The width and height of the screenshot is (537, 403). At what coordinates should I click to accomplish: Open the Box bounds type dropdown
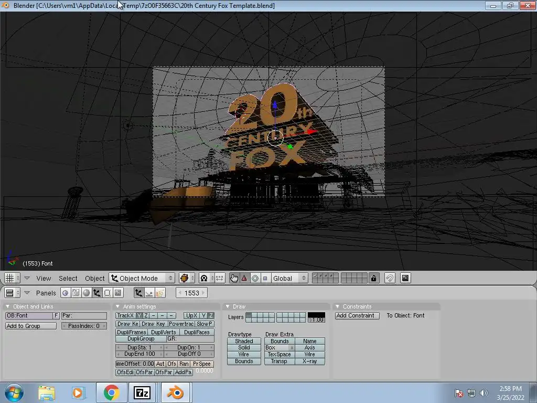(x=279, y=347)
